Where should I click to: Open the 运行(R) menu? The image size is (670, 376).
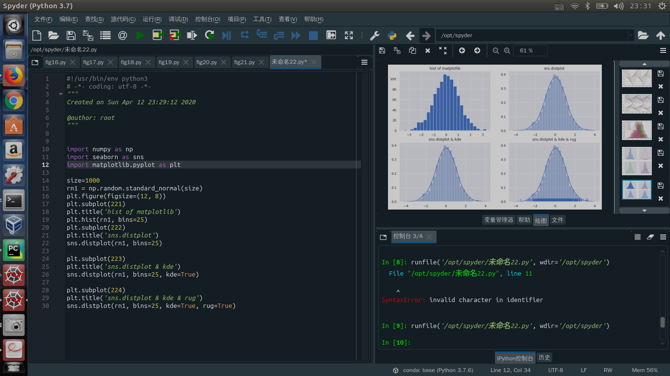click(x=152, y=20)
